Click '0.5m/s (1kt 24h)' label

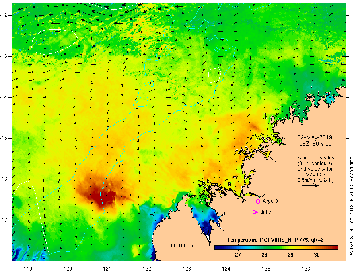pos(315,180)
